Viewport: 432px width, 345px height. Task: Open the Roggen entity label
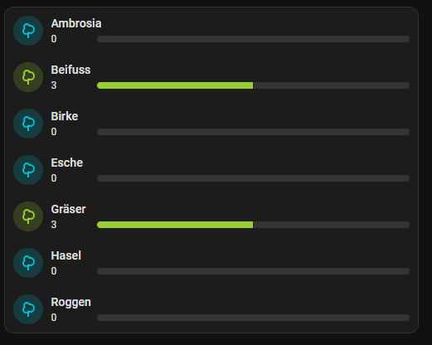[x=70, y=303]
